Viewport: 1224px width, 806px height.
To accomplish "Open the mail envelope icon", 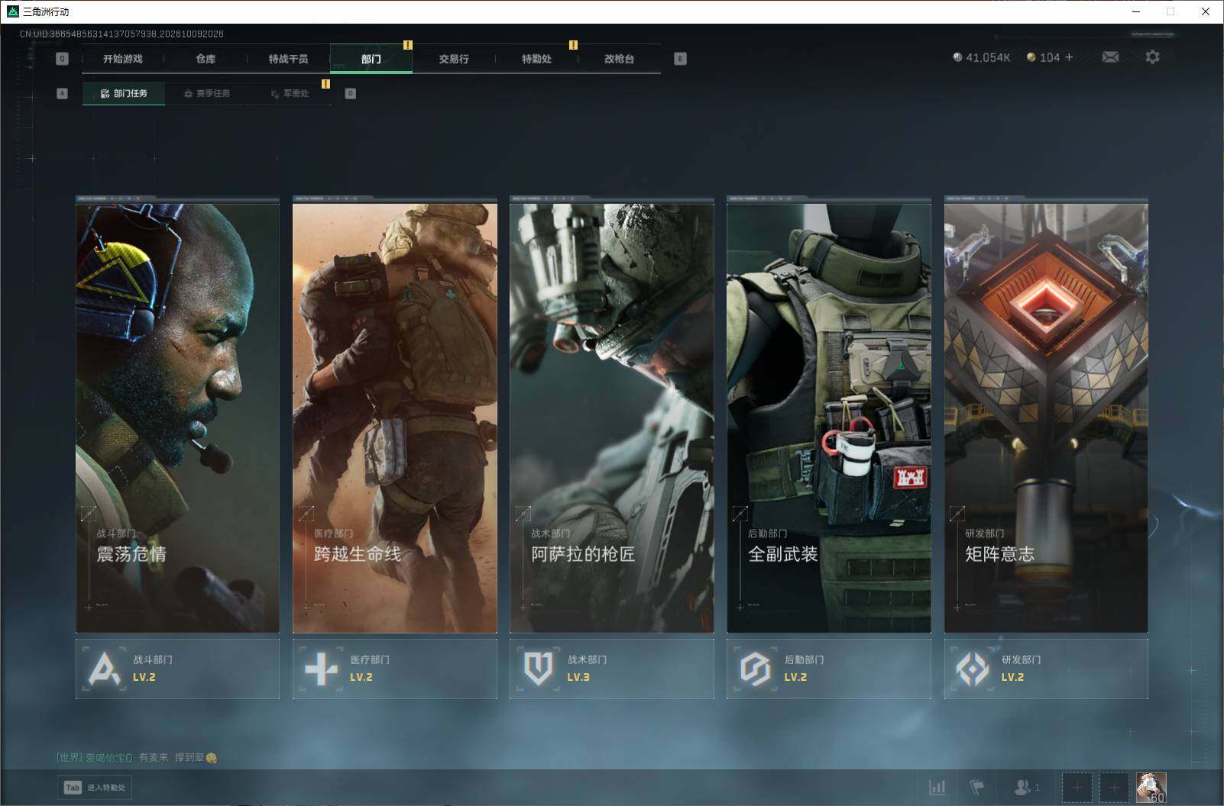I will pos(1110,57).
